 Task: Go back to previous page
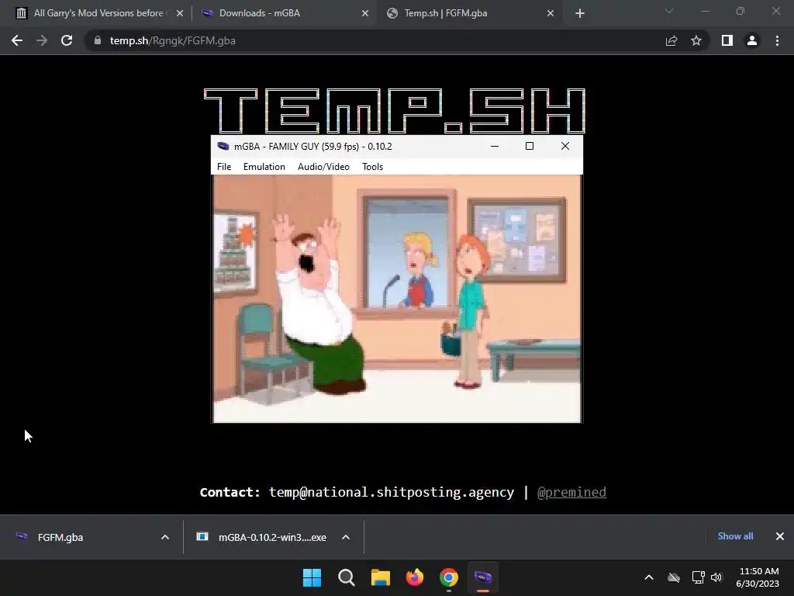[x=17, y=40]
